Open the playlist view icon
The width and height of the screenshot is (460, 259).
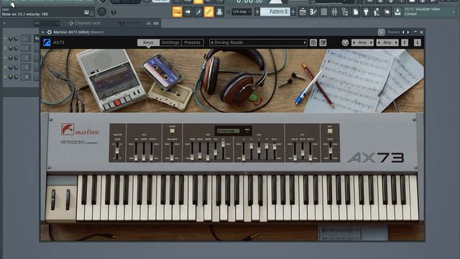[x=303, y=12]
